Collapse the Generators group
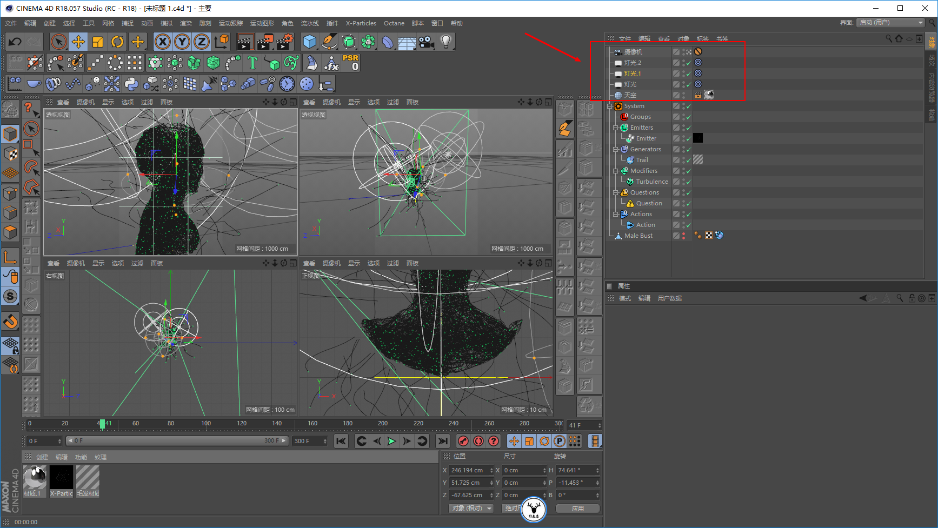938x528 pixels. point(616,149)
